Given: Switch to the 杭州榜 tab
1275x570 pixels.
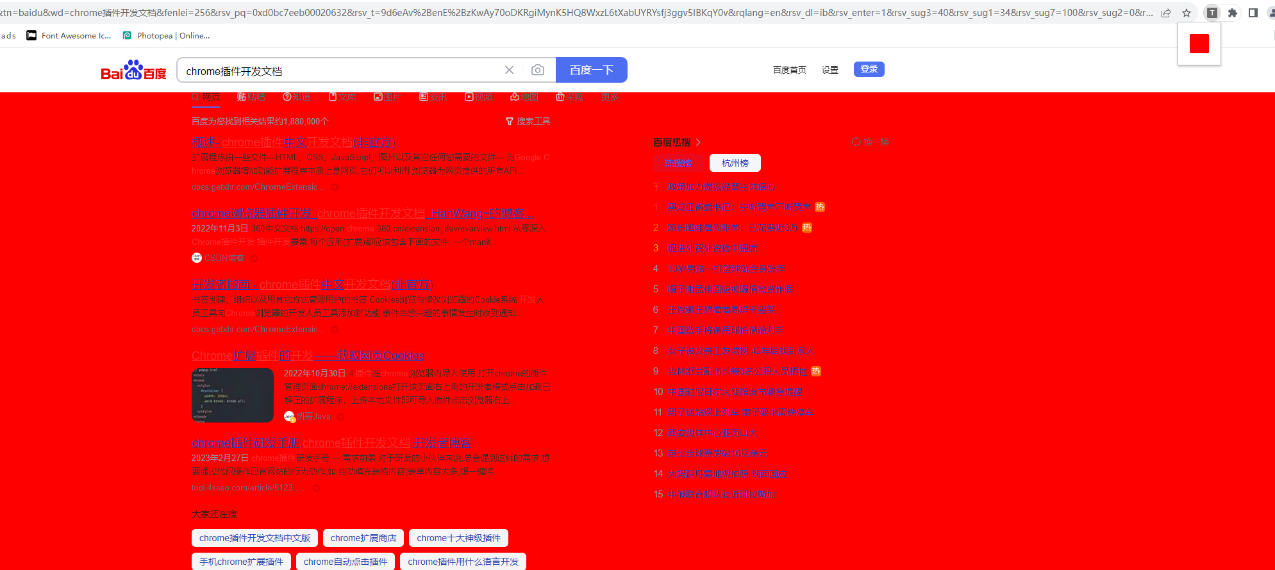Looking at the screenshot, I should pos(735,163).
